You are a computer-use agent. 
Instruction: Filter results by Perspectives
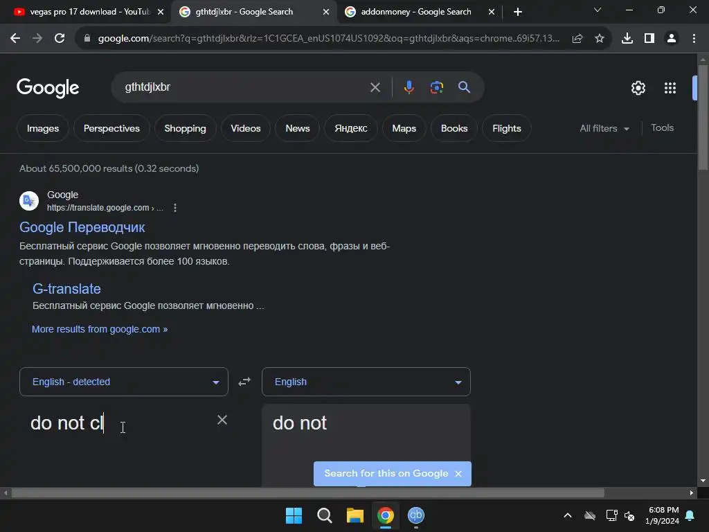point(111,128)
